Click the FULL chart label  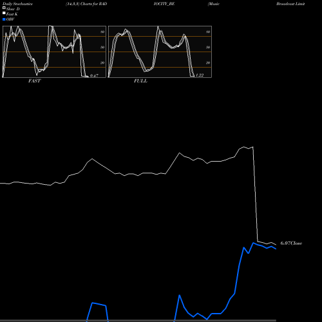point(140,80)
